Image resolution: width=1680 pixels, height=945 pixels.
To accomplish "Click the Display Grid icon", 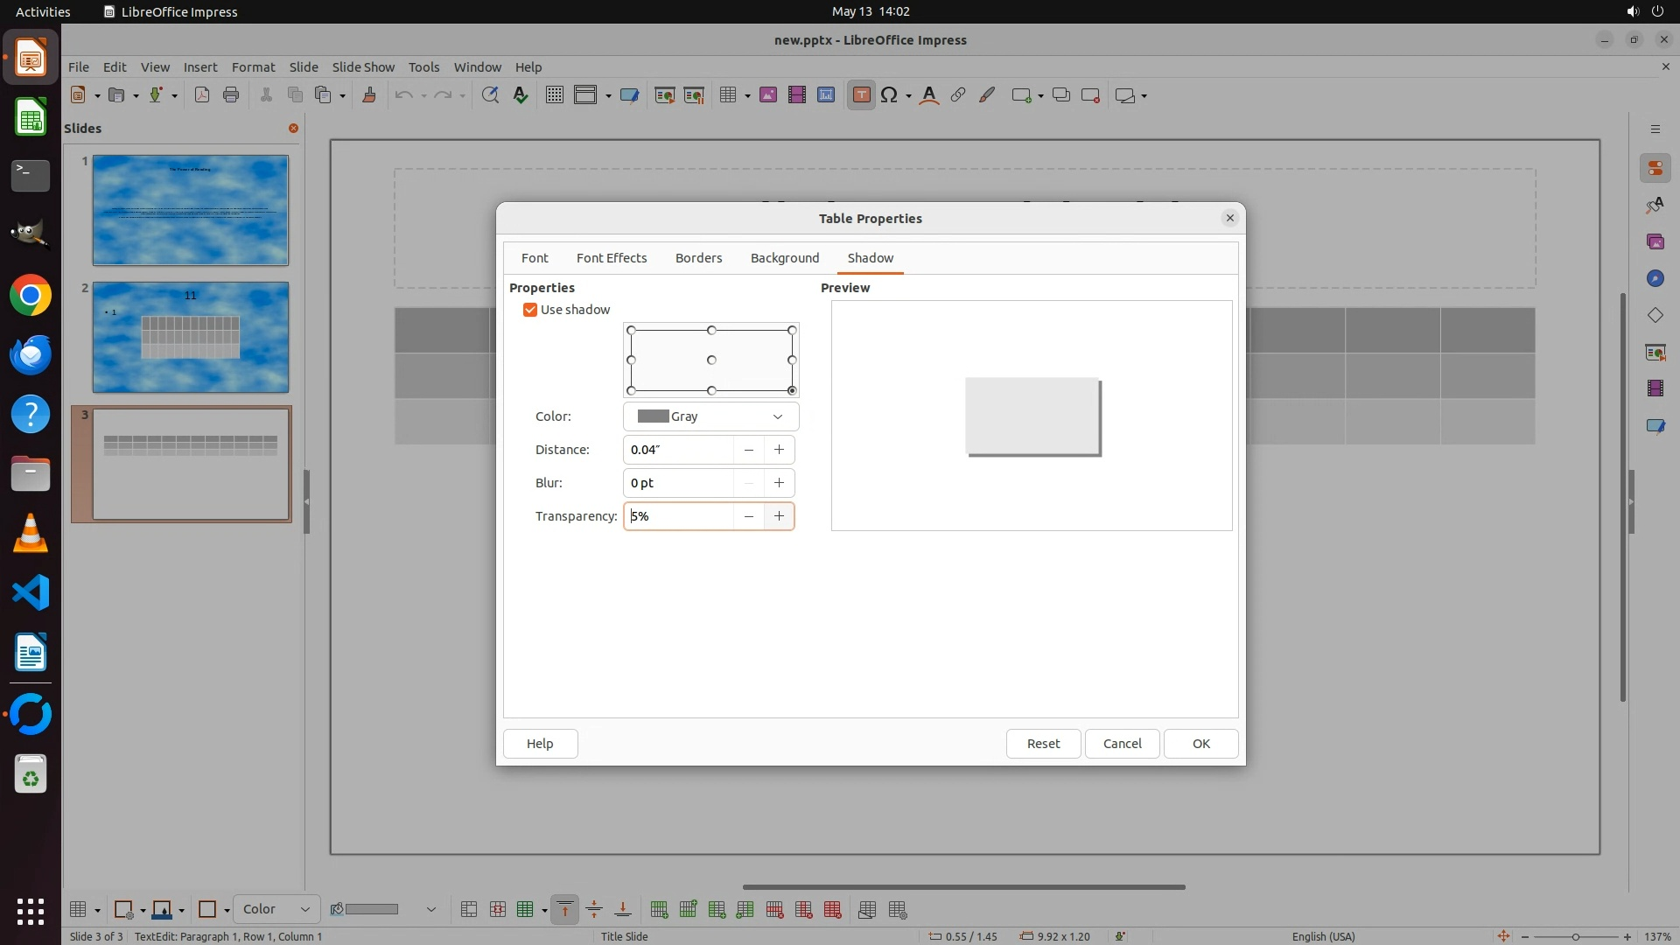I will pyautogui.click(x=554, y=95).
